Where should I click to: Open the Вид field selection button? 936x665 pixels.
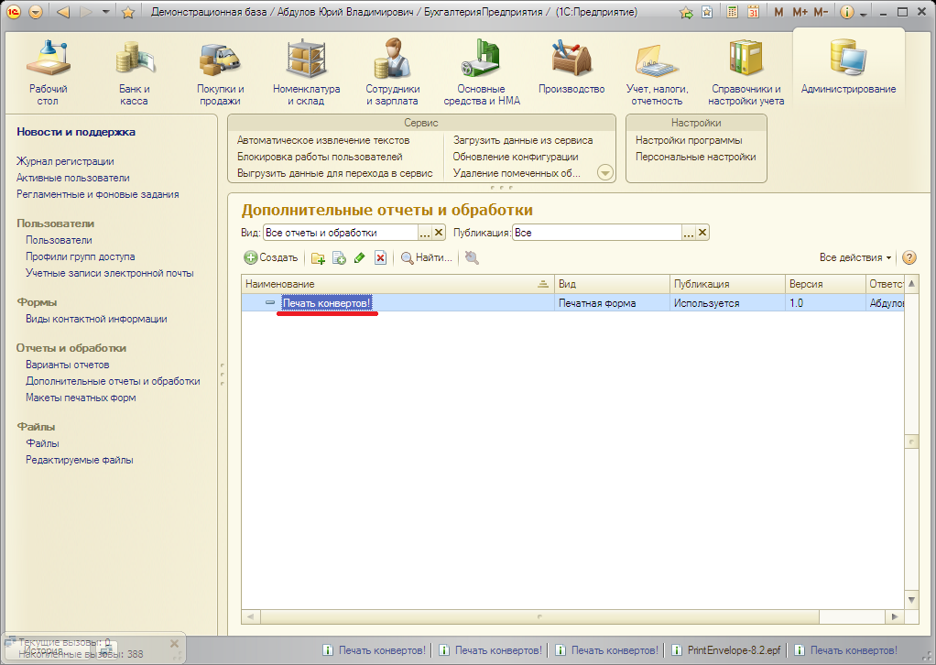click(x=424, y=233)
